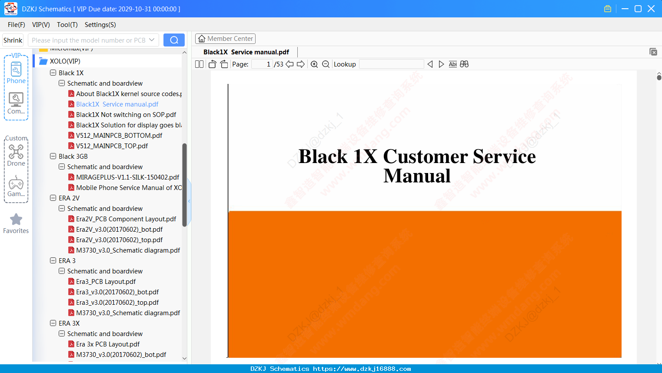Click the tree panel scroll-down arrow

click(184, 359)
